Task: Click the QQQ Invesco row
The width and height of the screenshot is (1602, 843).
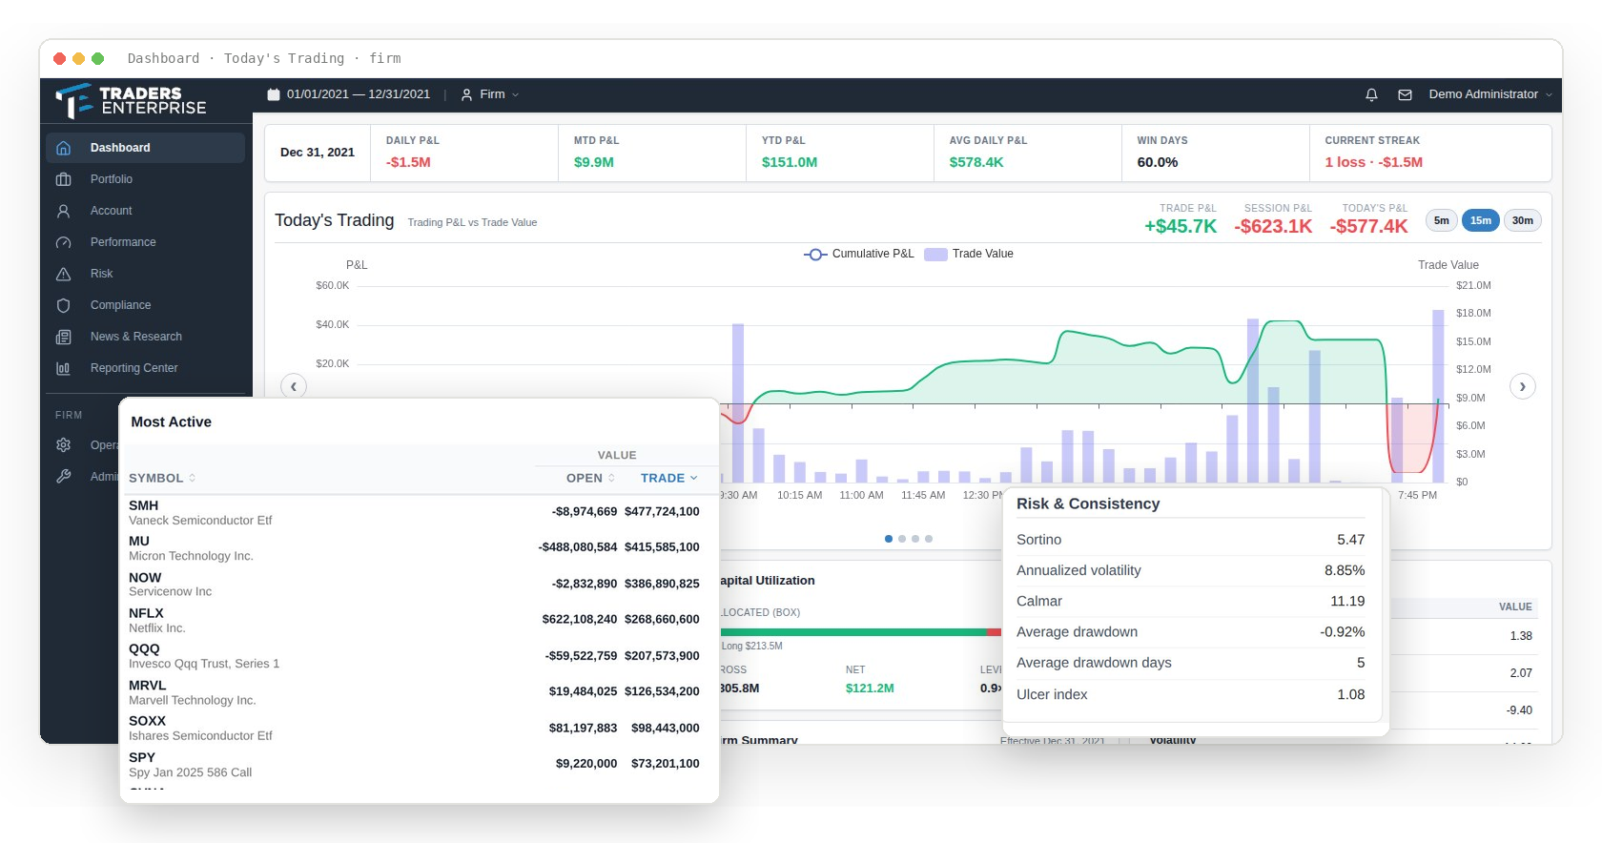Action: pos(418,656)
